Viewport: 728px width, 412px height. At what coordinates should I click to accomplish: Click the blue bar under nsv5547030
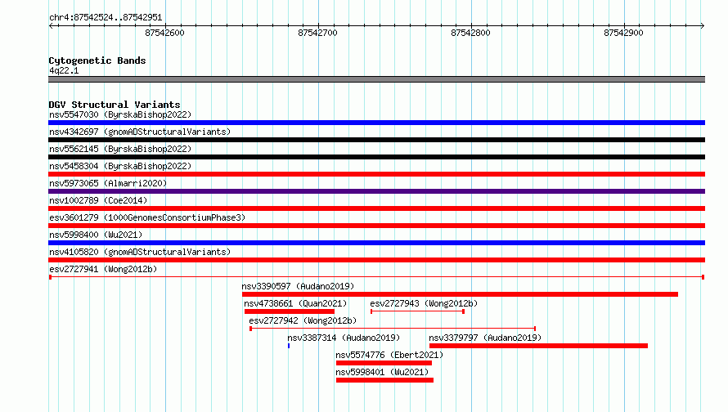[376, 123]
